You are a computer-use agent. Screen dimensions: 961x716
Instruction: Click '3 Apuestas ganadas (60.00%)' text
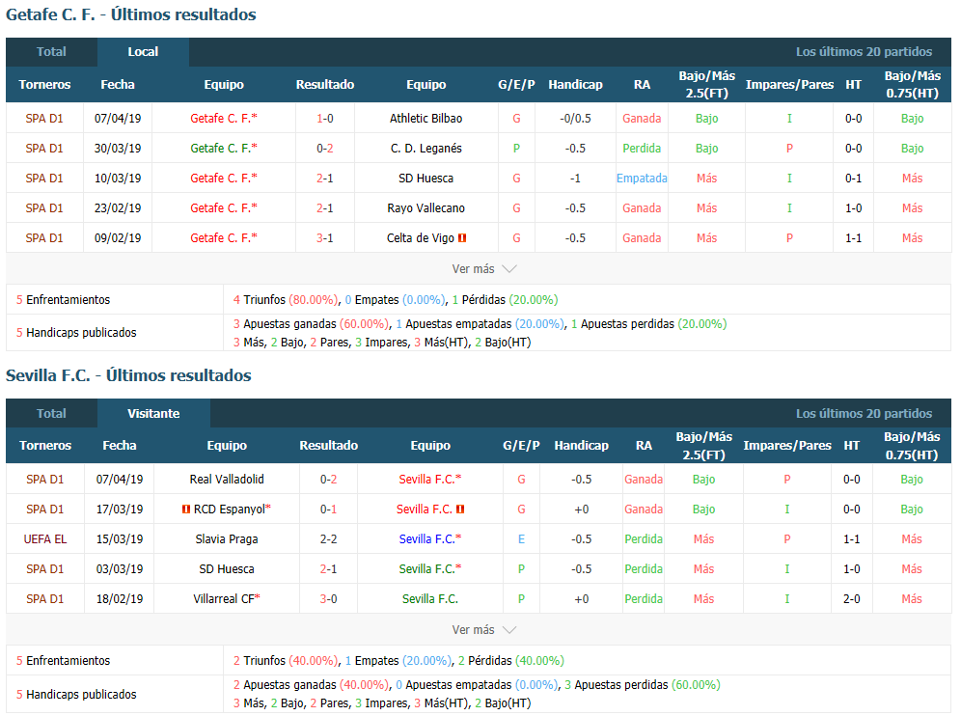311,323
